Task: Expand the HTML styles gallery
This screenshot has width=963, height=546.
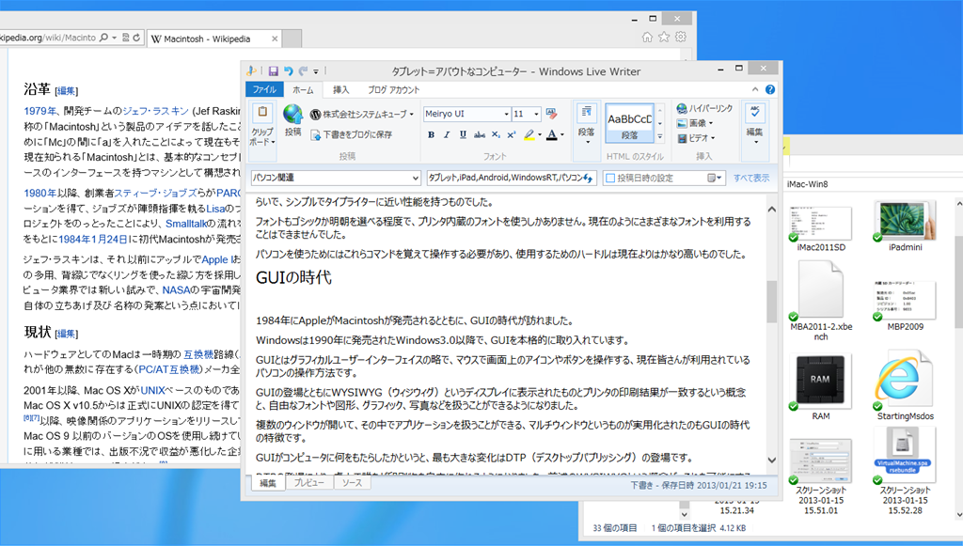Action: tap(660, 137)
